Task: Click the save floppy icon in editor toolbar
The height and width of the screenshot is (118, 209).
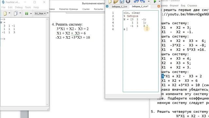Action: tap(122, 1)
